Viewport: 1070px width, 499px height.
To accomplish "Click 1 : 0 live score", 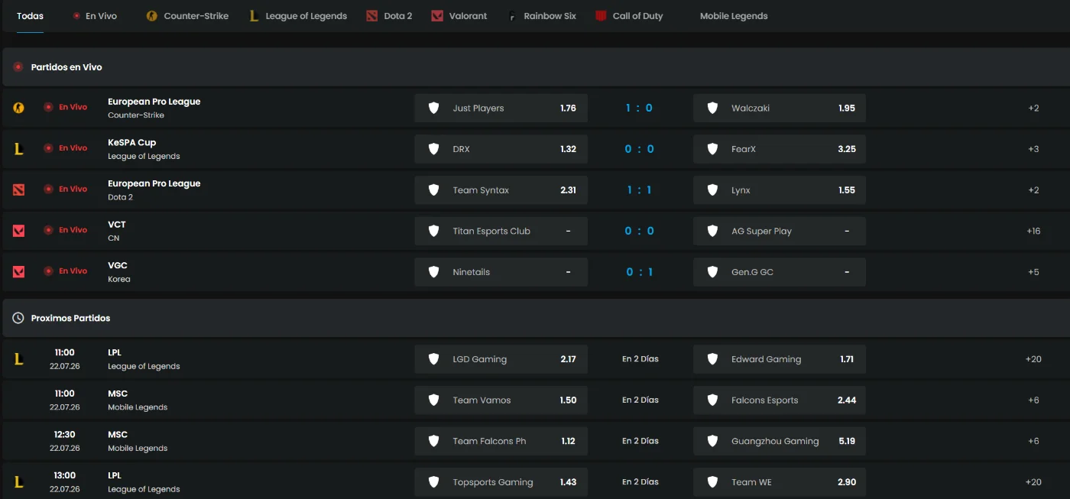I will click(639, 109).
